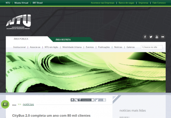Screen dimensions: 171x118
Task: Tweet the article with the Twitter button
Action: tap(100, 100)
